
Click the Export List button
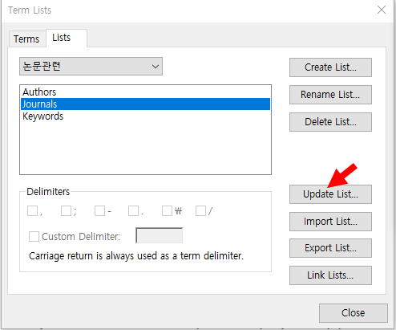pos(330,248)
